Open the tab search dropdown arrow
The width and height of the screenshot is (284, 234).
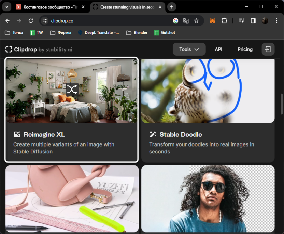[x=7, y=7]
